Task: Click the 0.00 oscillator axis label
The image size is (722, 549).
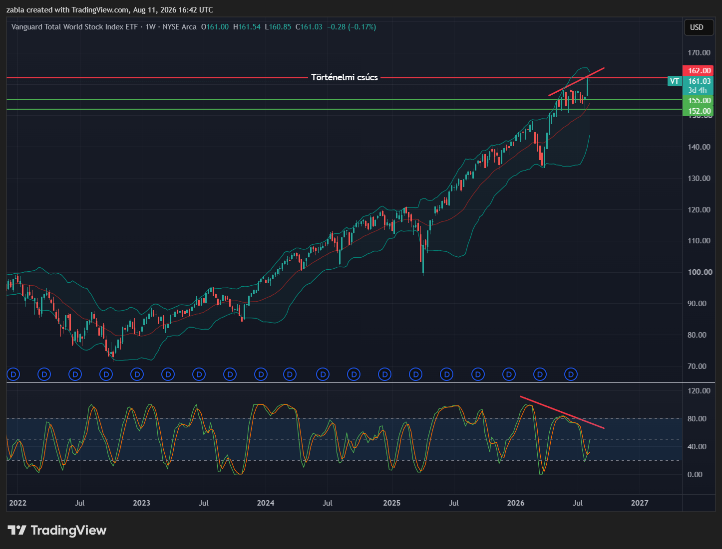Action: (x=695, y=475)
